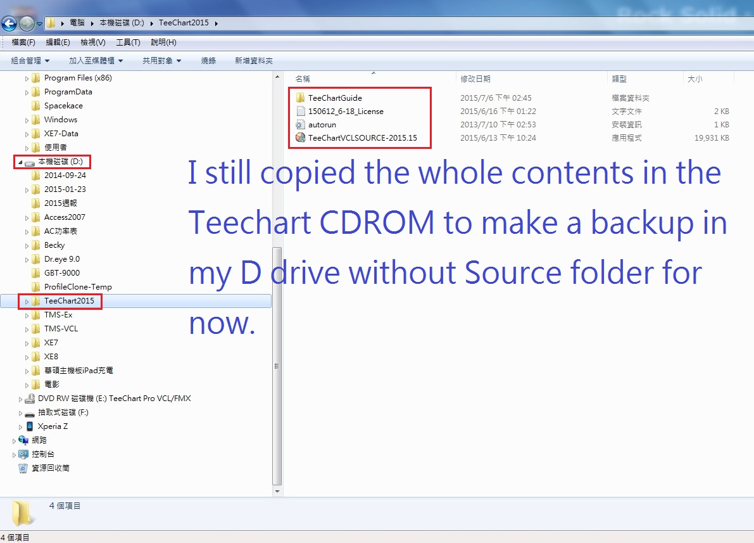Image resolution: width=754 pixels, height=543 pixels.
Task: Select the XE8 folder icon in tree
Action: click(x=35, y=357)
